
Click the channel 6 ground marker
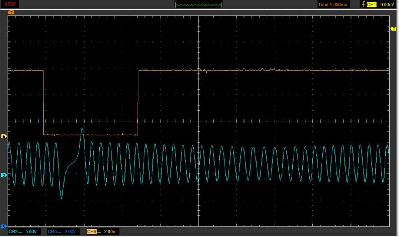[4, 136]
